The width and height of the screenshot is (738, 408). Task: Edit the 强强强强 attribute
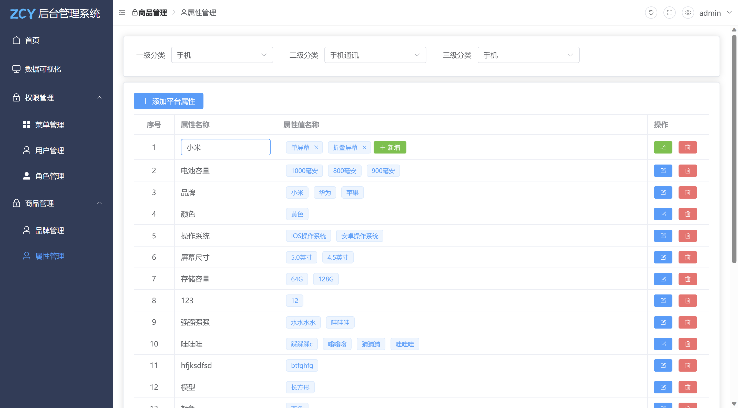tap(663, 322)
